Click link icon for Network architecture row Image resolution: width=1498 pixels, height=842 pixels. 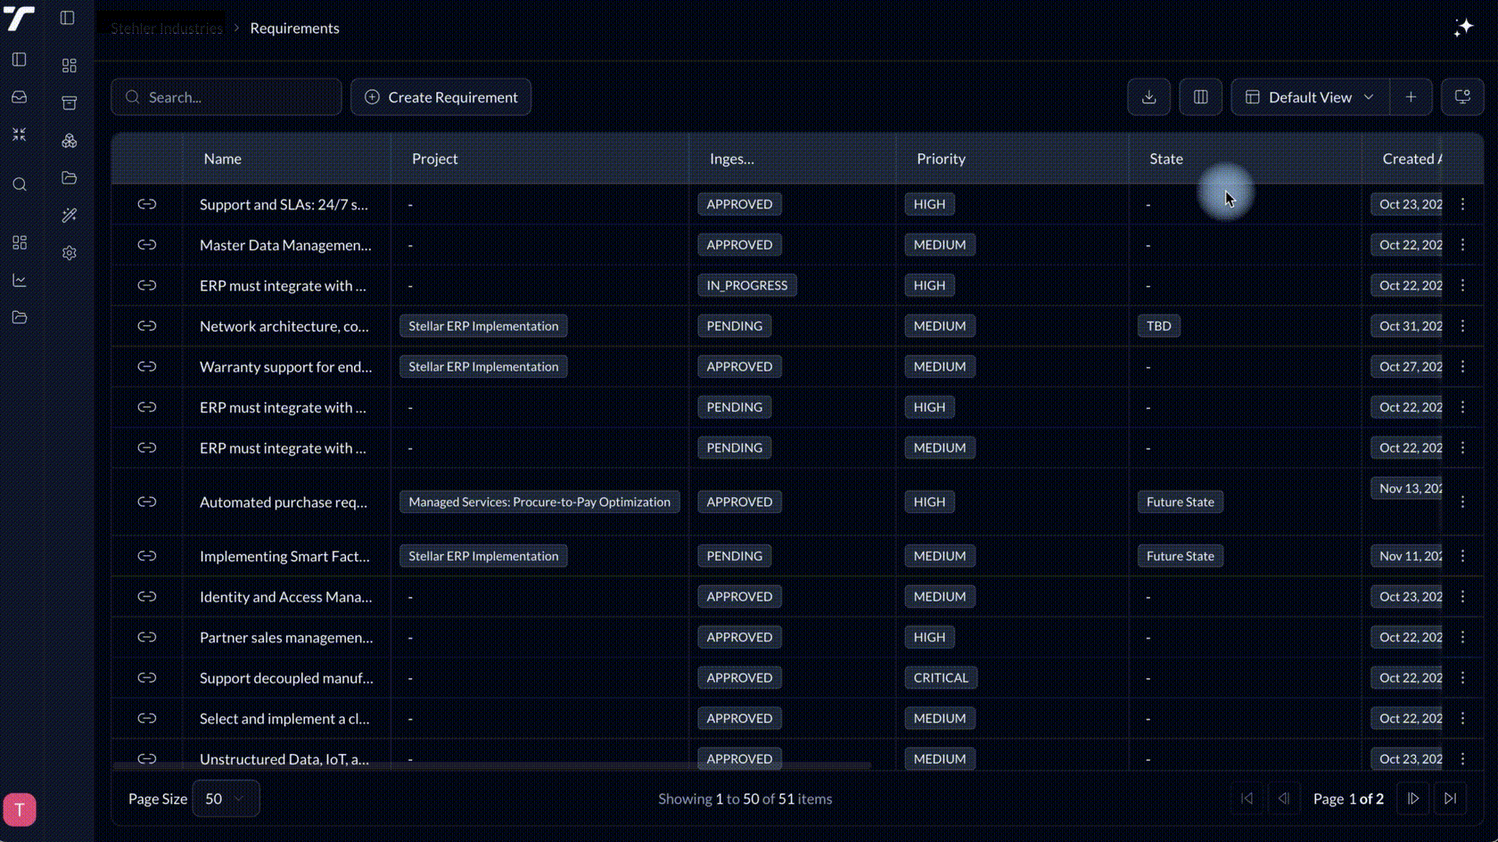pos(147,326)
